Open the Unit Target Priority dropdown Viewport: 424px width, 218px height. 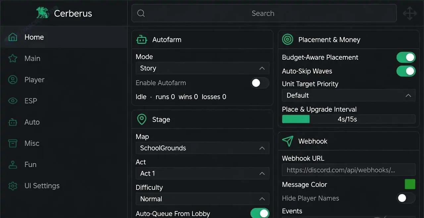coord(348,95)
